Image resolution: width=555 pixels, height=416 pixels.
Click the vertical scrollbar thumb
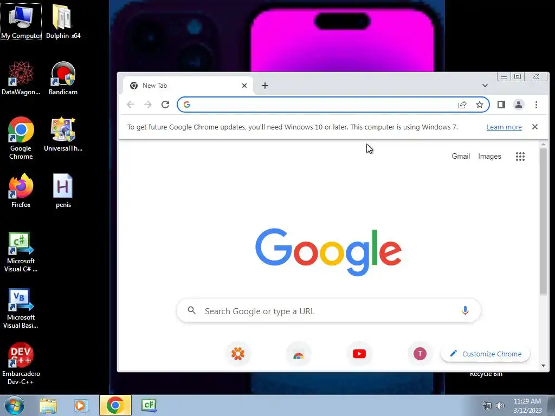coord(543,221)
